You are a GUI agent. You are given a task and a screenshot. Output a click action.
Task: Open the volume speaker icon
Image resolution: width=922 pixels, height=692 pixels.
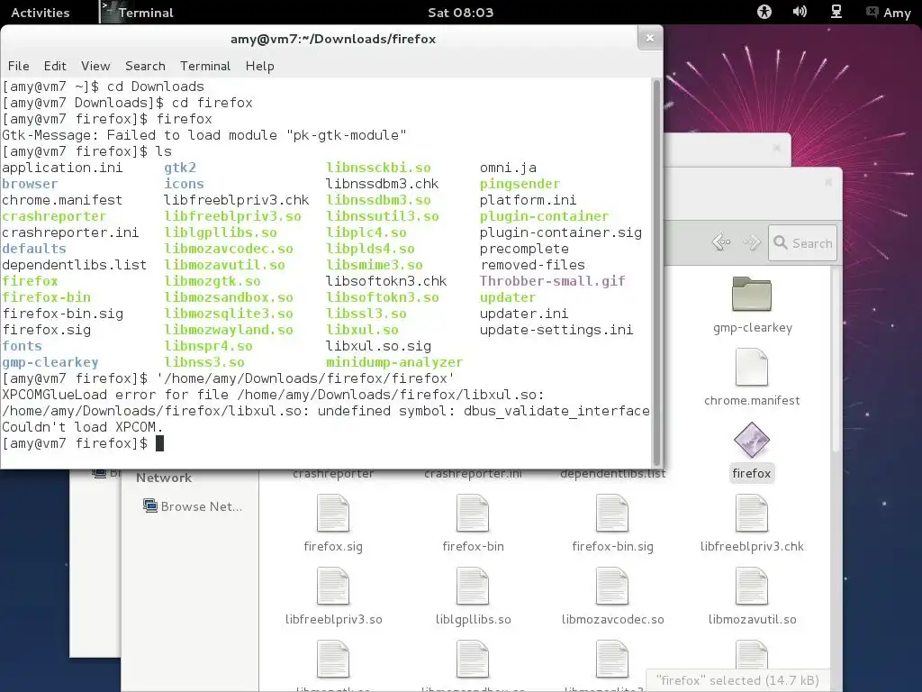pos(800,12)
